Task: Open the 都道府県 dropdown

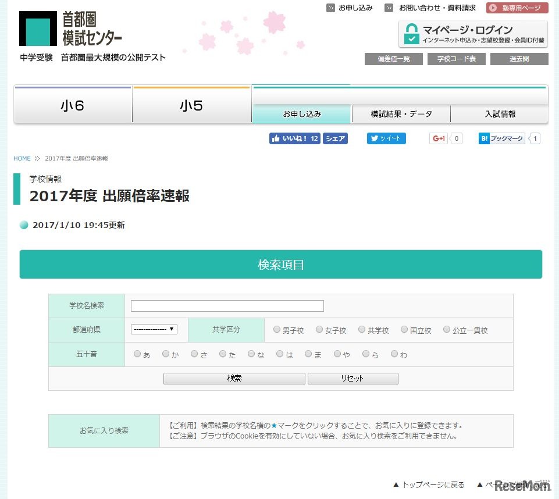Action: [x=154, y=329]
